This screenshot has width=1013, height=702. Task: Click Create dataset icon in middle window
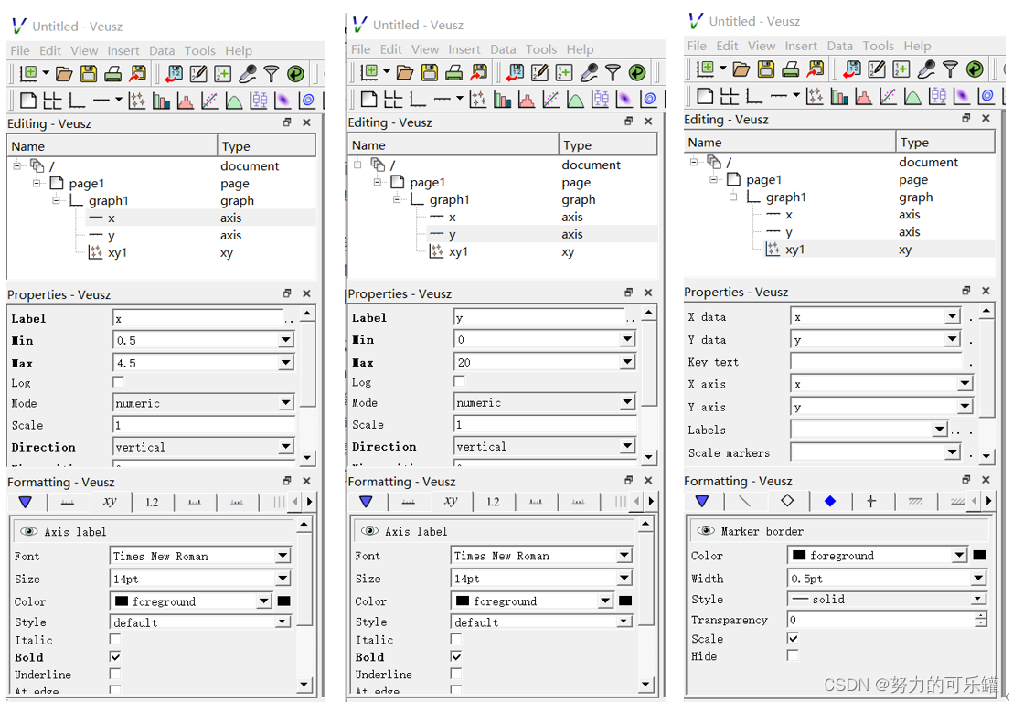(x=564, y=72)
